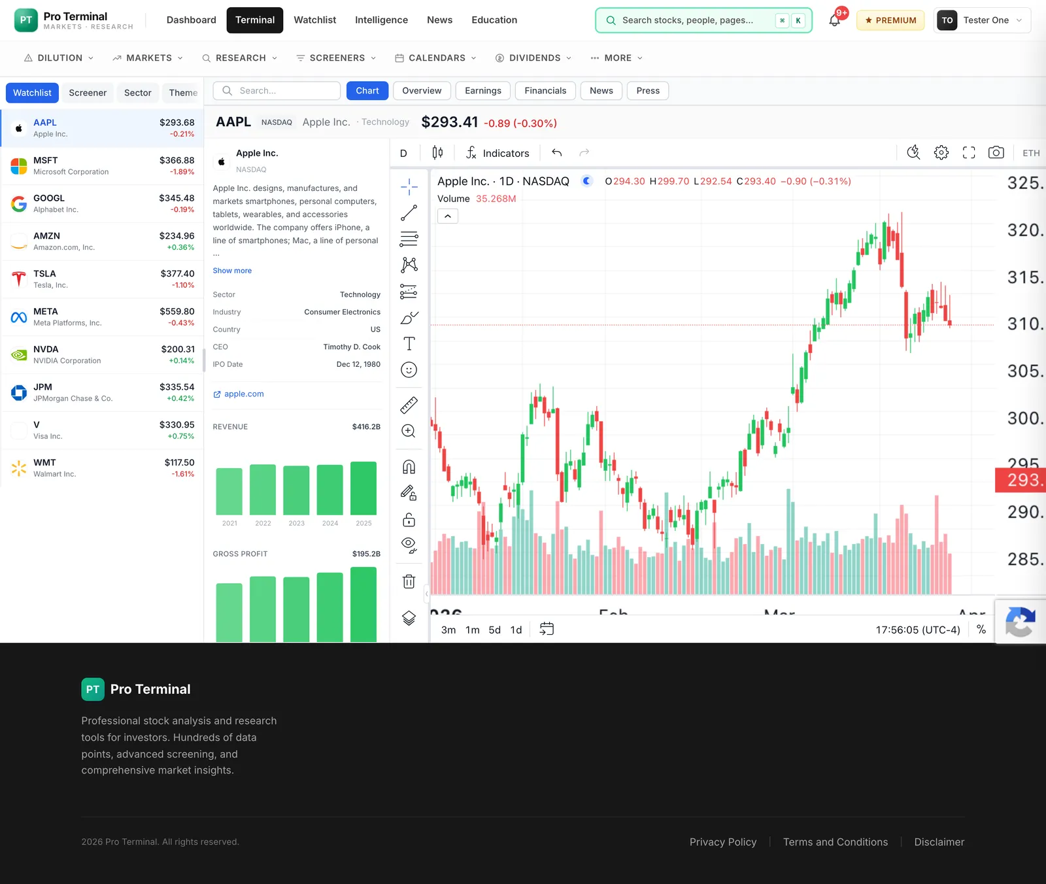Screen dimensions: 1046x884
Task: Select the crosshair cursor tool
Action: (x=409, y=187)
